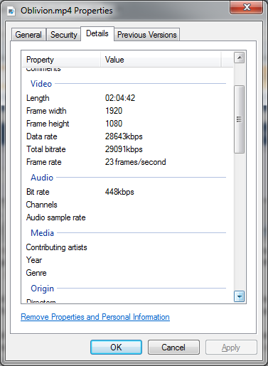
Task: Open the Security tab
Action: click(64, 35)
